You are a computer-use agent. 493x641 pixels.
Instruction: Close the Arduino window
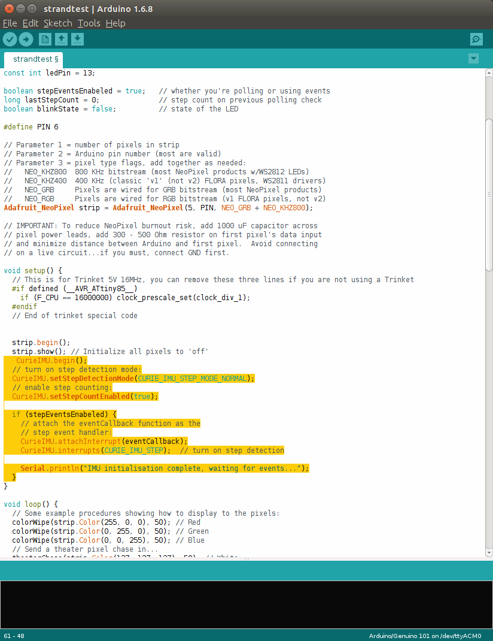tap(9, 8)
